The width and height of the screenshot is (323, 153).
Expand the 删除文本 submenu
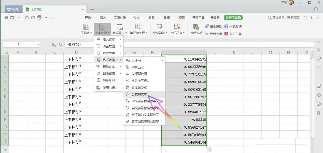click(109, 67)
